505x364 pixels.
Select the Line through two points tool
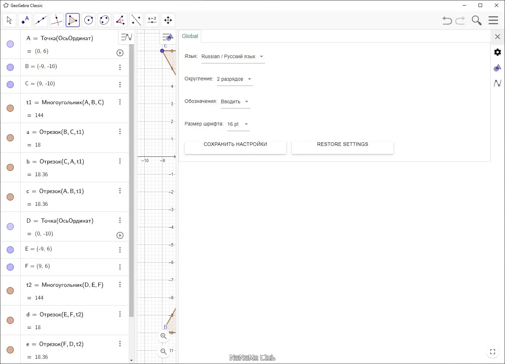tap(41, 20)
